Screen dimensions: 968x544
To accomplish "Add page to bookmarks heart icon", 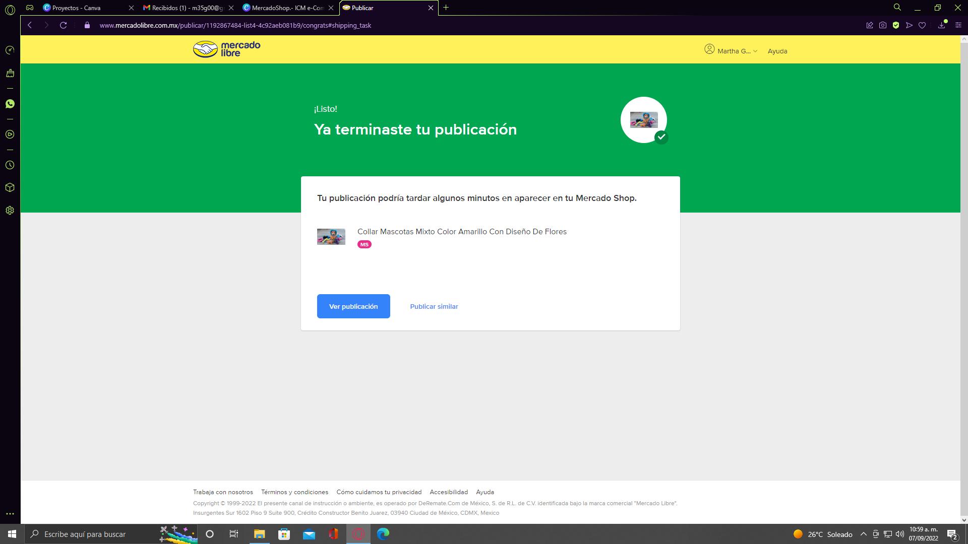I will (922, 25).
